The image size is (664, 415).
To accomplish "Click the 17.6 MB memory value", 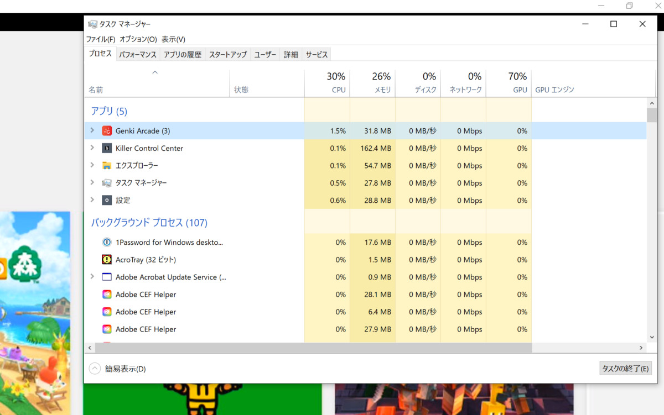I will click(377, 242).
